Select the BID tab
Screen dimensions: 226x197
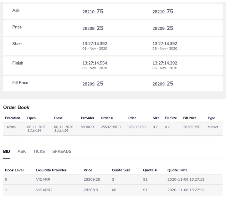point(7,151)
